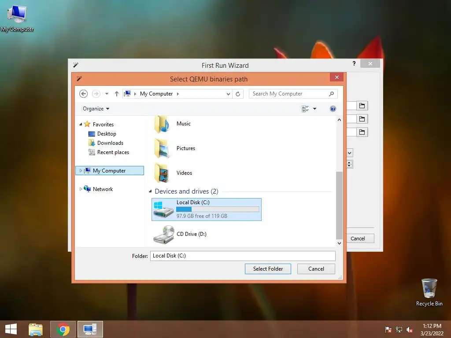The image size is (451, 338).
Task: Select the Recycle Bin desktop icon
Action: click(429, 292)
